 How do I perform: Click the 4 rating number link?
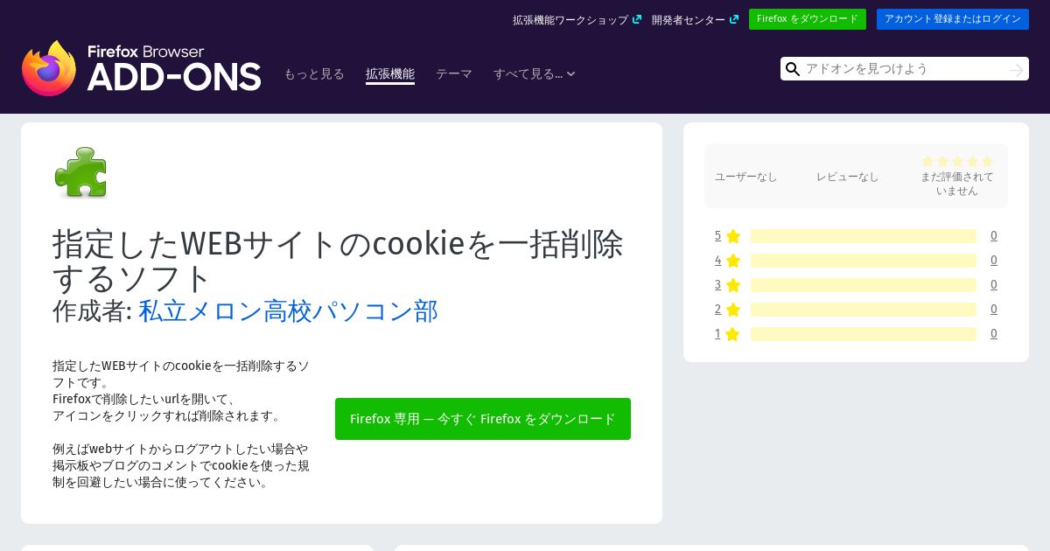click(x=717, y=261)
